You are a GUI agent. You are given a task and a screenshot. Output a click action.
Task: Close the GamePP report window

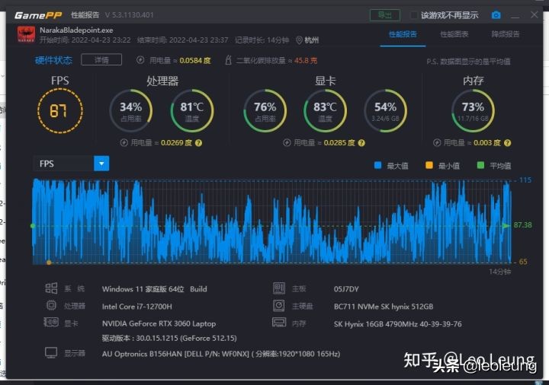pyautogui.click(x=534, y=14)
